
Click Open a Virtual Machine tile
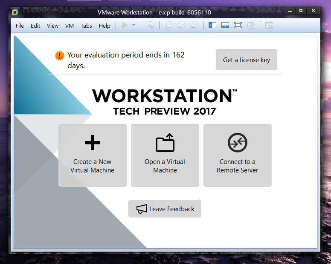[x=165, y=155]
